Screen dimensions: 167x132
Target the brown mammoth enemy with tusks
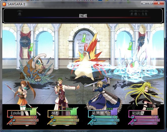tap(36, 68)
